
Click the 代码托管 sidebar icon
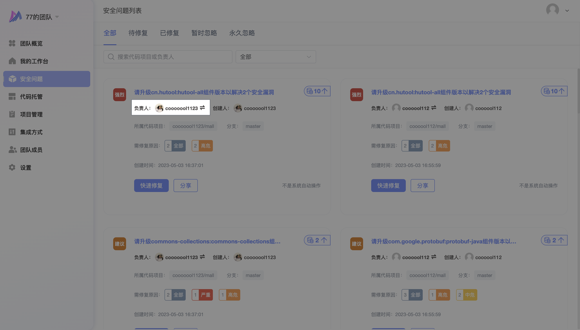pyautogui.click(x=12, y=97)
